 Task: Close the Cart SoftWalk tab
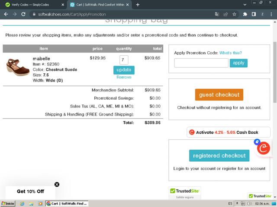click(x=128, y=5)
